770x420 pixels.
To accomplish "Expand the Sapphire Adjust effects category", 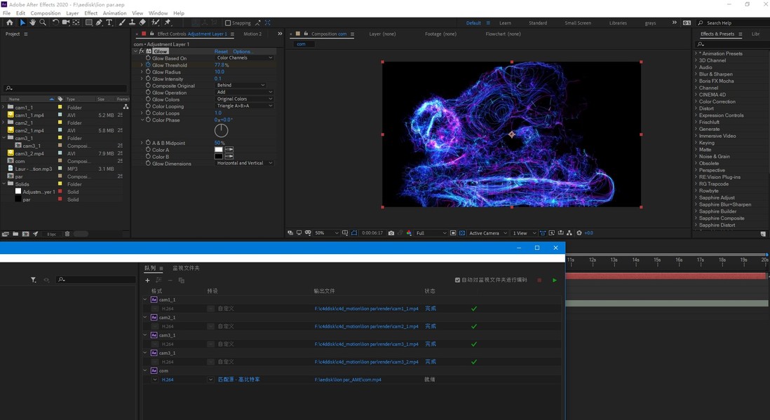I will click(696, 197).
